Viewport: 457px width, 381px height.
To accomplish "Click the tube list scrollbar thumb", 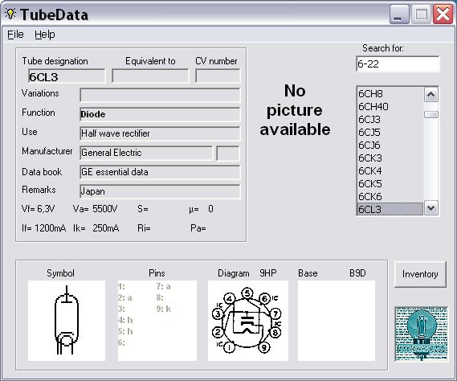I will 431,115.
